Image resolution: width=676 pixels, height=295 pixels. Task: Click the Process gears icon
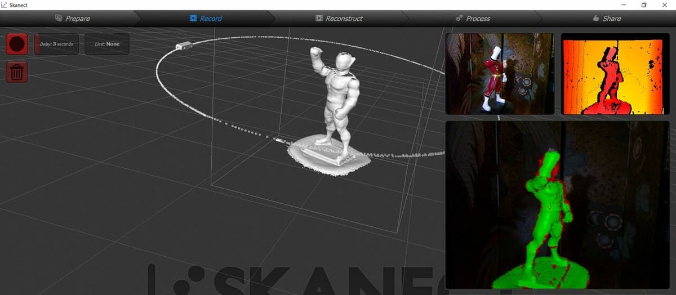click(460, 18)
